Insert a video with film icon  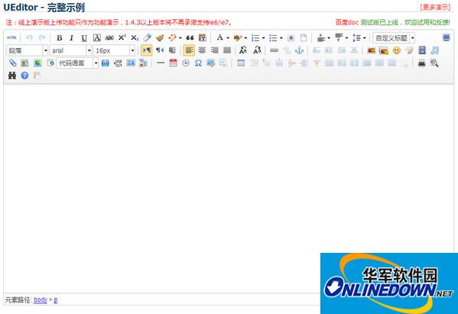click(x=422, y=50)
